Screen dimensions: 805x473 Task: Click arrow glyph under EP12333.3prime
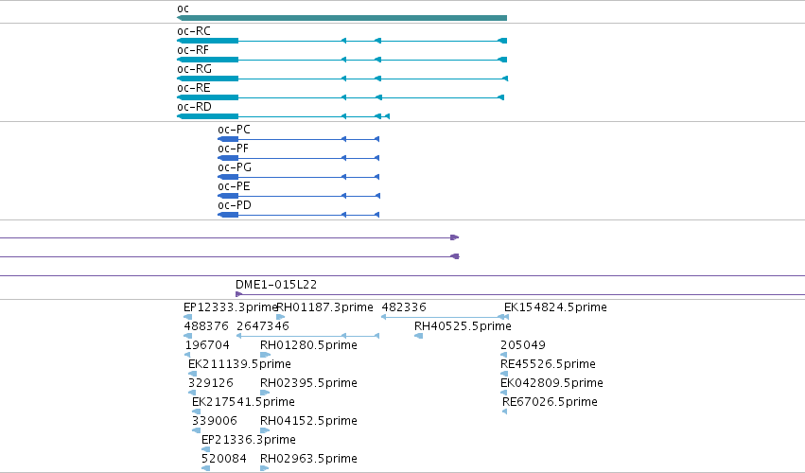tap(188, 317)
